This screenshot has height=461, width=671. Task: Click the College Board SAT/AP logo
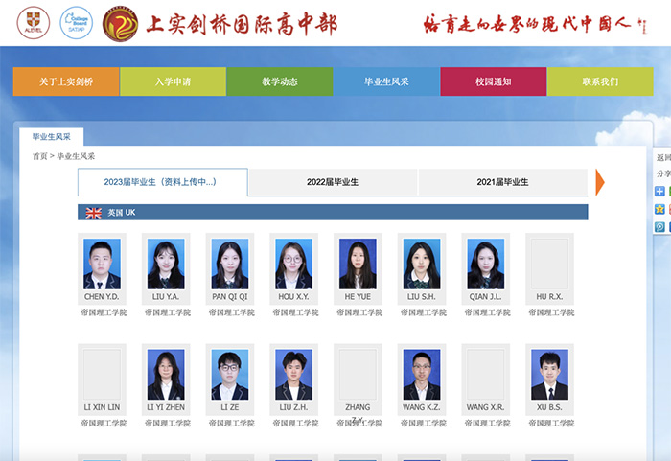click(77, 23)
